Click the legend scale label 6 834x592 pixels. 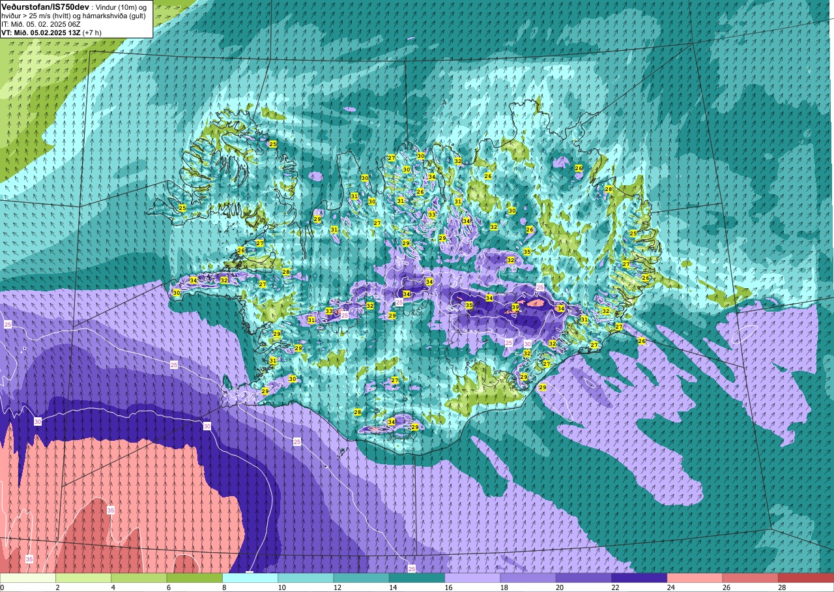[x=168, y=587]
